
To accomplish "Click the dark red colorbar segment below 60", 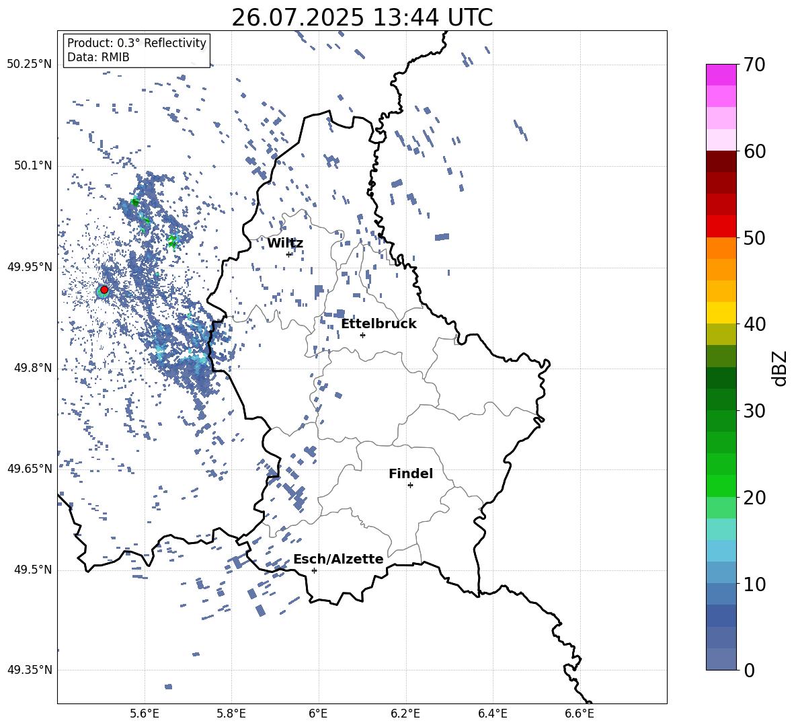I will coord(721,162).
